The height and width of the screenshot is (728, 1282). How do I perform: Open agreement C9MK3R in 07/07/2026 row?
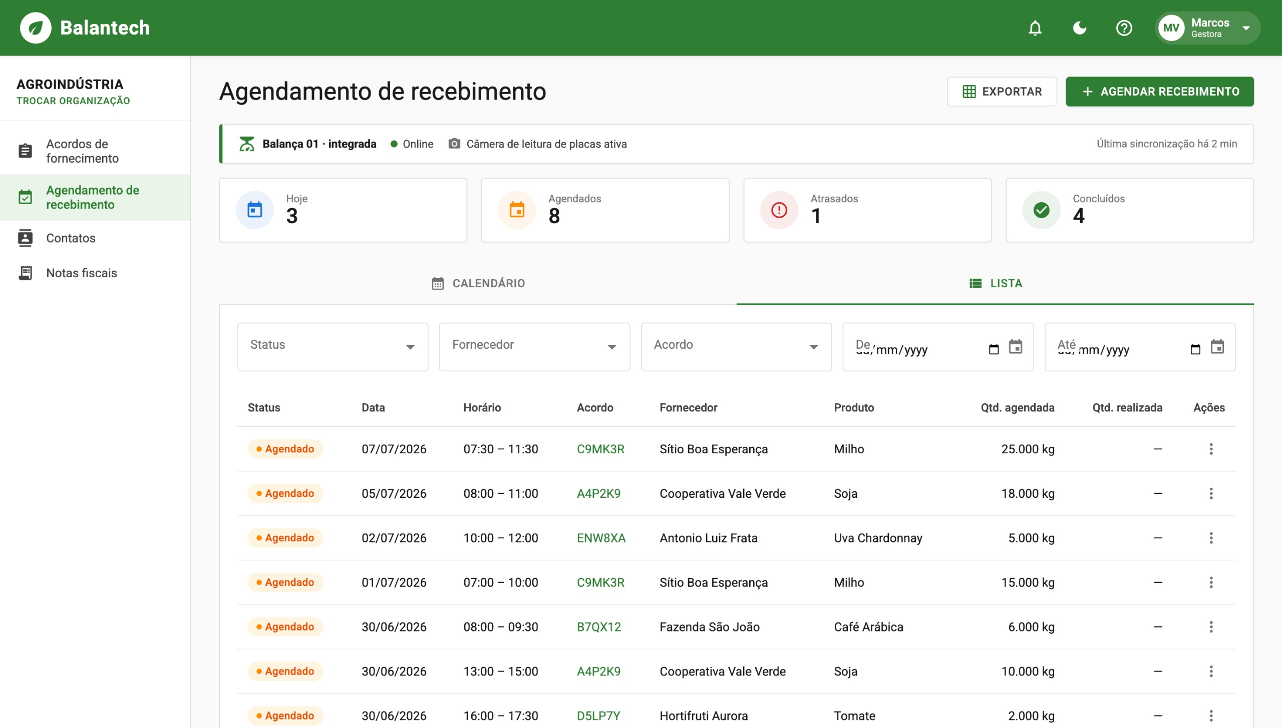pyautogui.click(x=600, y=449)
